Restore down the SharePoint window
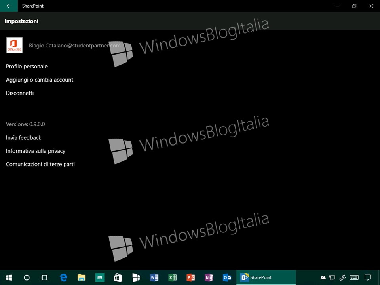380x285 pixels. tap(354, 6)
